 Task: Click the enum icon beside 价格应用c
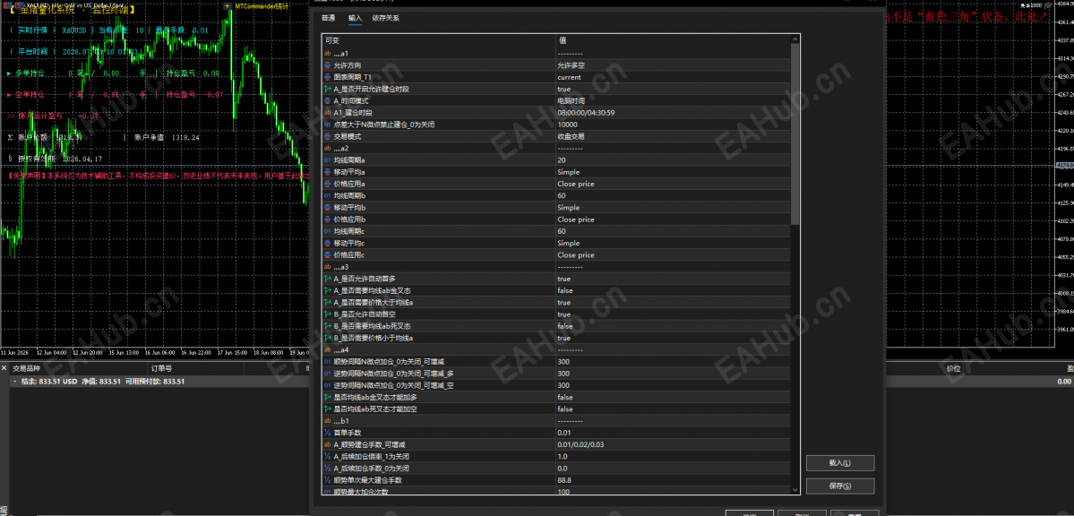(328, 255)
